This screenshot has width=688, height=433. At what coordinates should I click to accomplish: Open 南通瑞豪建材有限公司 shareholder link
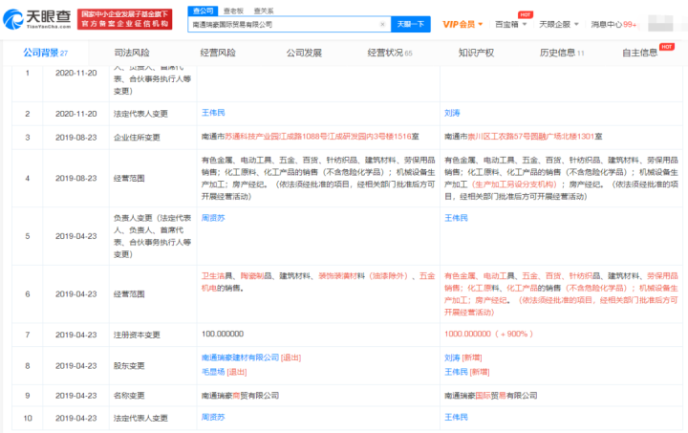coord(239,354)
